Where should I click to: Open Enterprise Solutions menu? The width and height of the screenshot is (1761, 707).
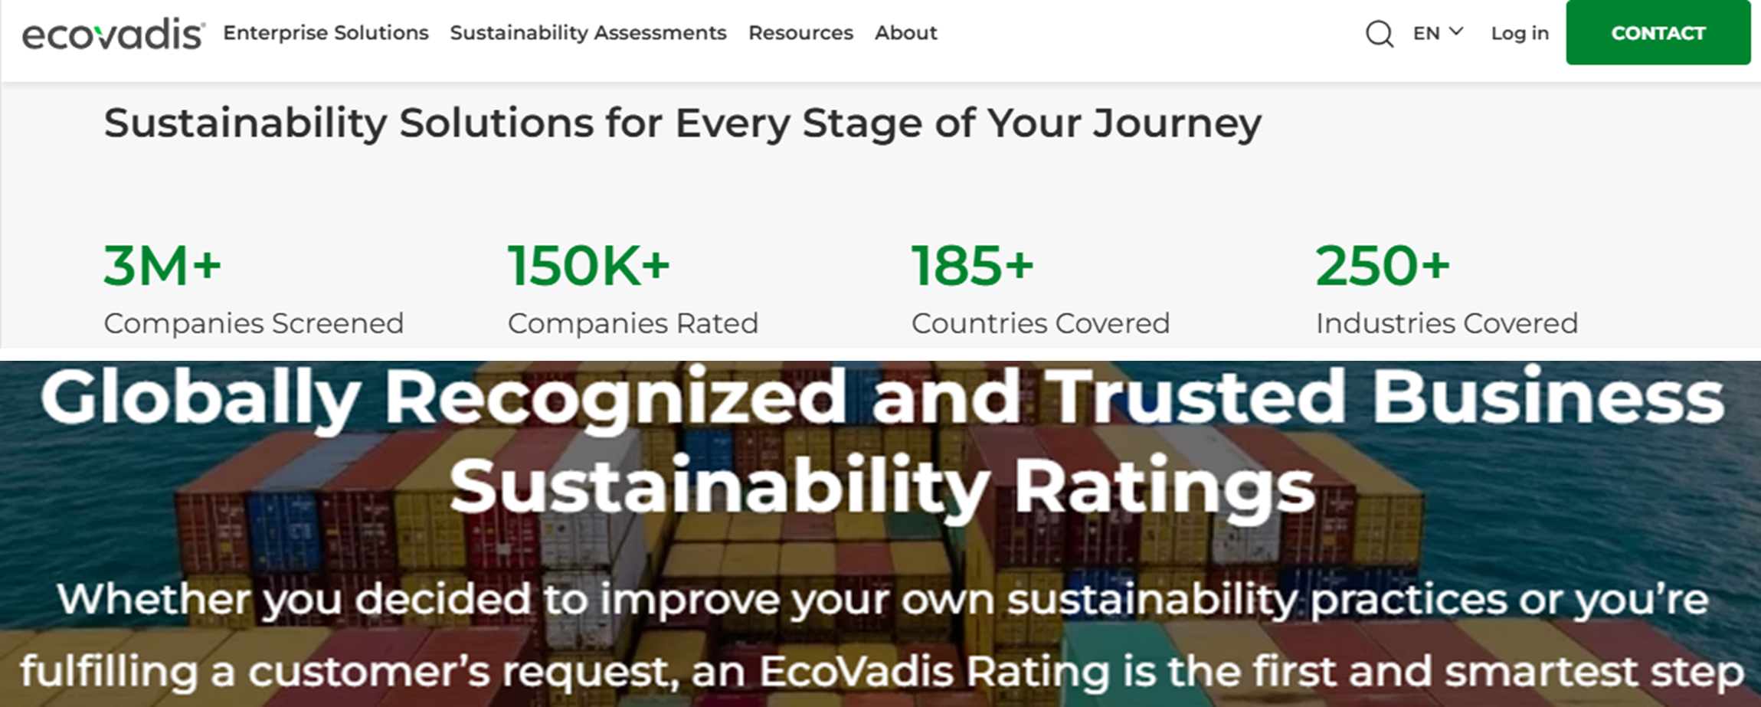click(326, 33)
